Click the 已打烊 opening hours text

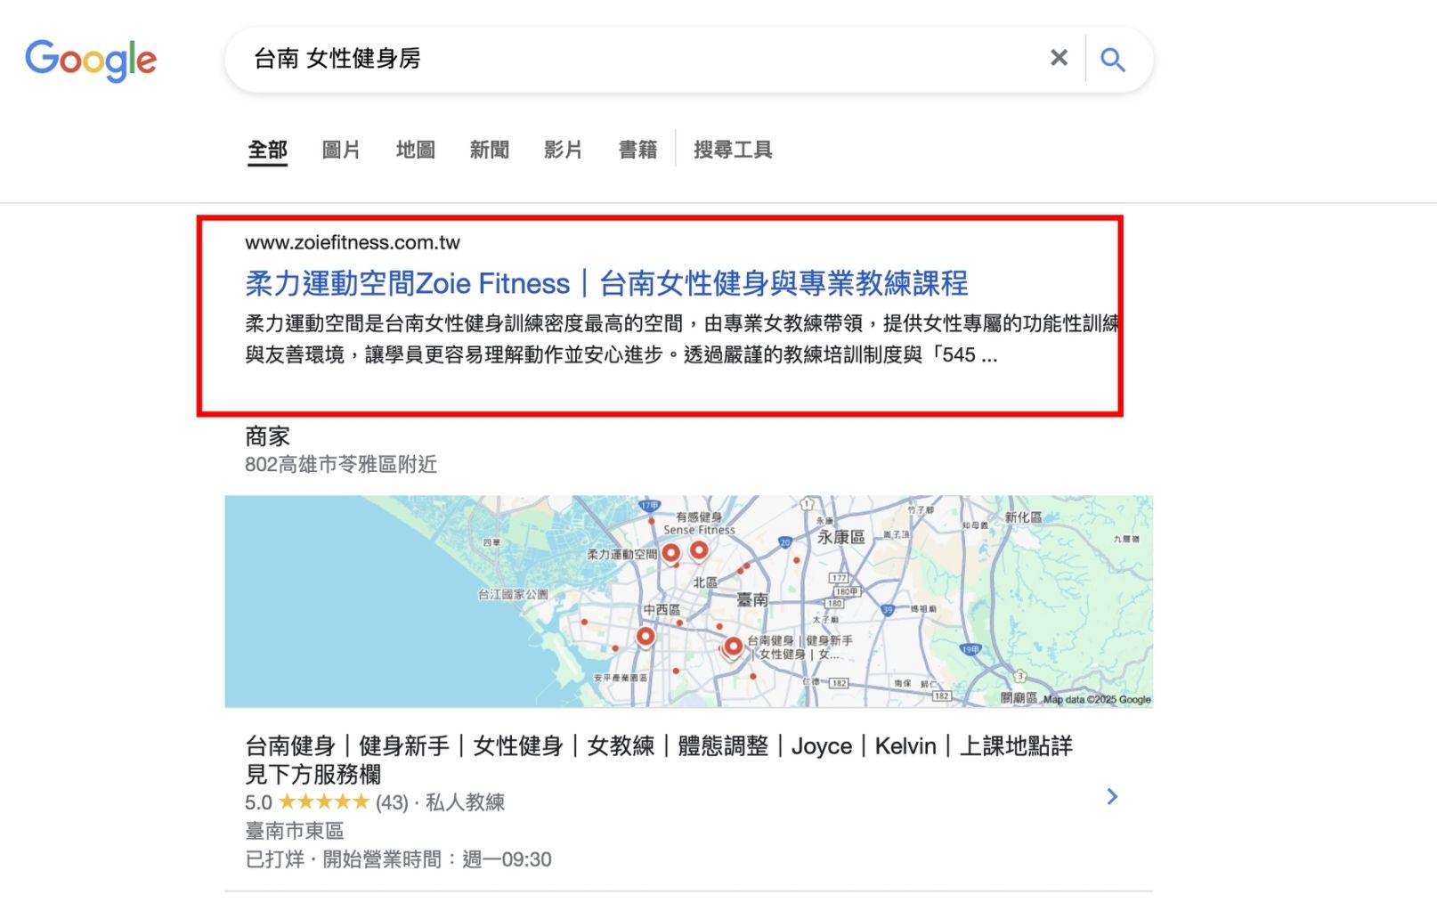[x=398, y=859]
